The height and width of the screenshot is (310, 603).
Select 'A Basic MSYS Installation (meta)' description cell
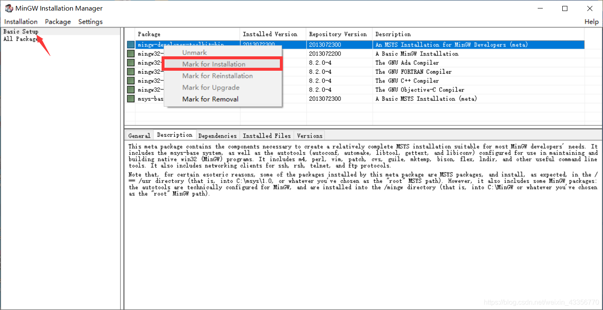click(426, 99)
